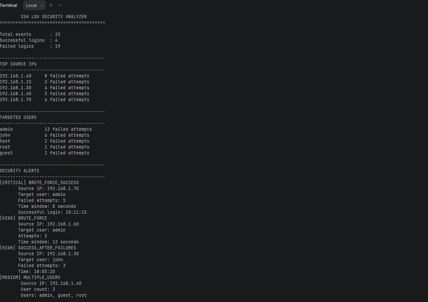Click the Successful login: 18:11:15 line
This screenshot has width=428, height=302.
pos(52,212)
